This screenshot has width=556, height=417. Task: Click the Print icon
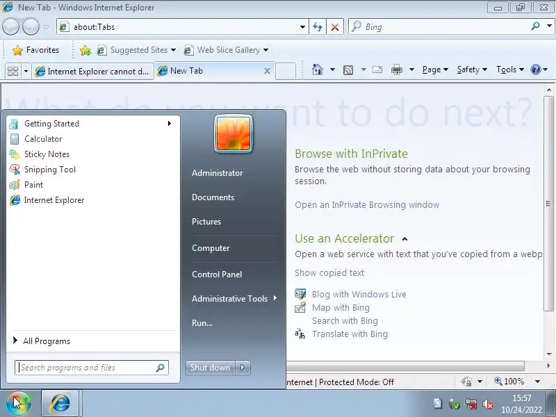[396, 69]
